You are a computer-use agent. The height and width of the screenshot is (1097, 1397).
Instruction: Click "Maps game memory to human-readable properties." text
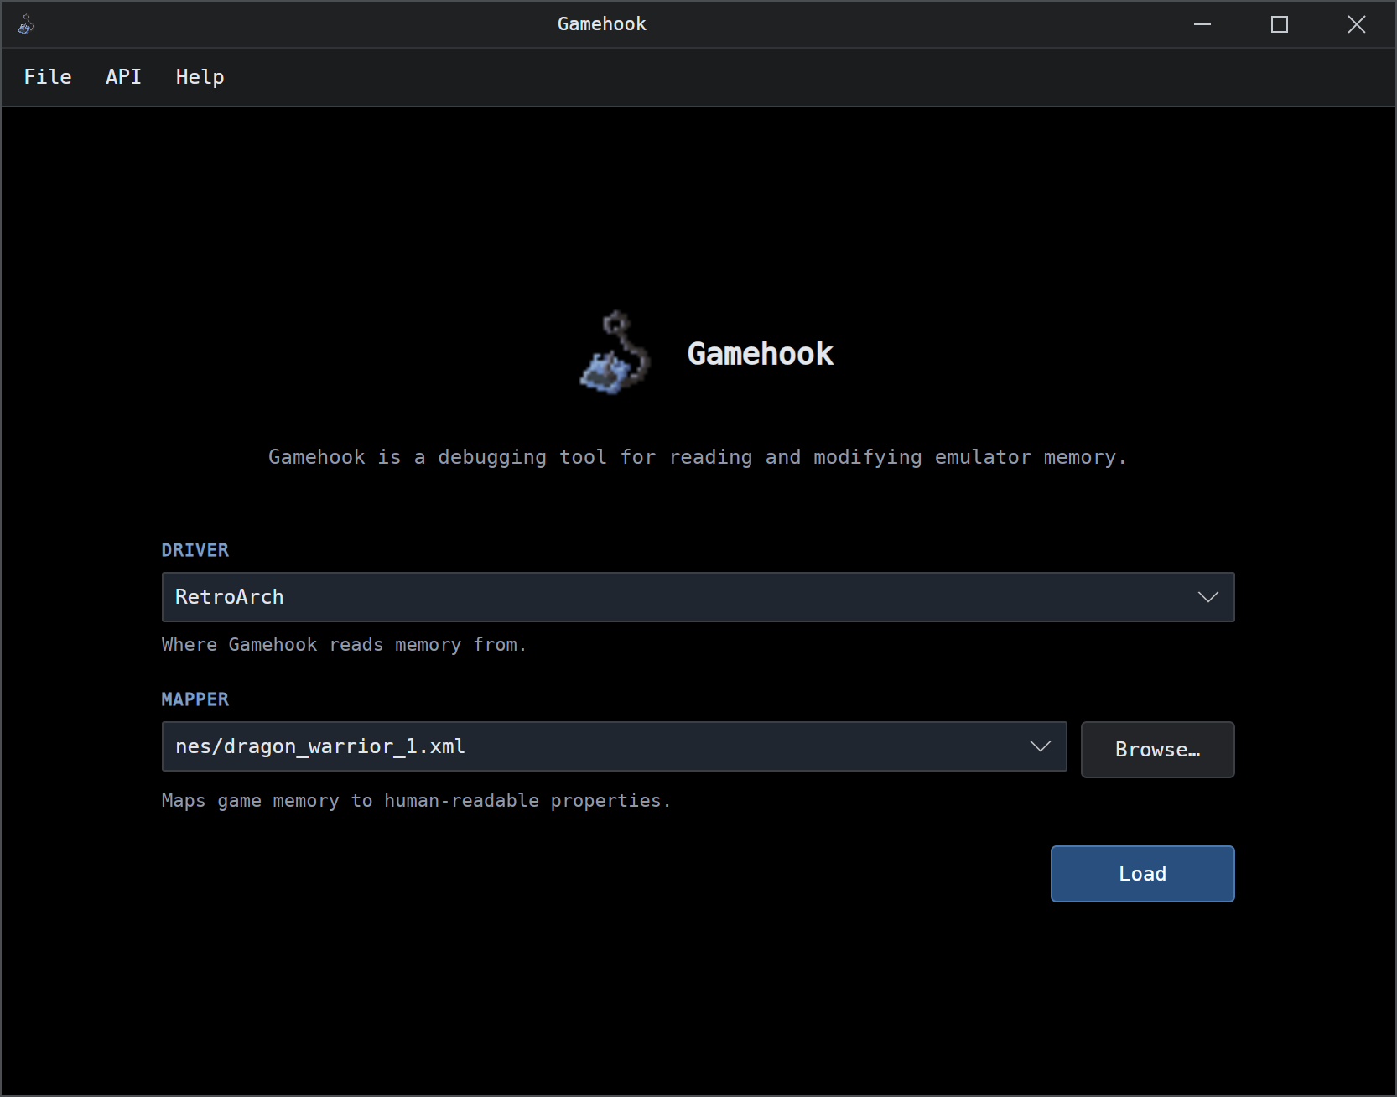click(417, 801)
